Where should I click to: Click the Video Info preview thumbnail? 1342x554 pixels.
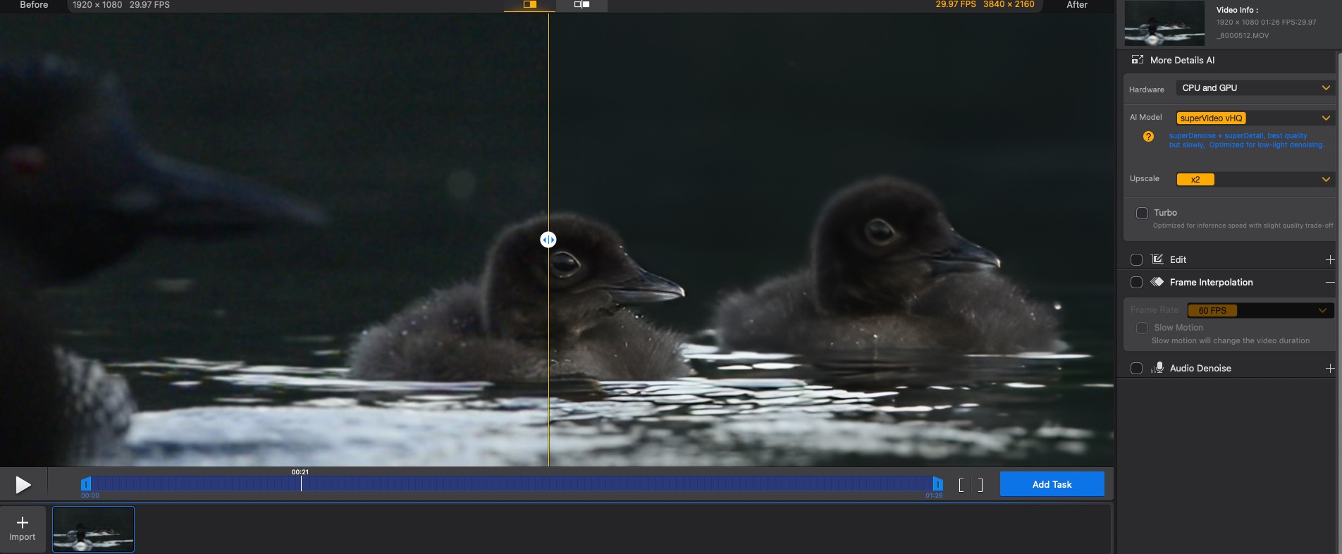[1164, 23]
